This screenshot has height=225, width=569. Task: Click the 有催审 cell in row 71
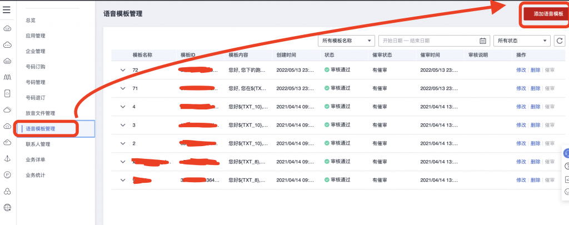(380, 88)
